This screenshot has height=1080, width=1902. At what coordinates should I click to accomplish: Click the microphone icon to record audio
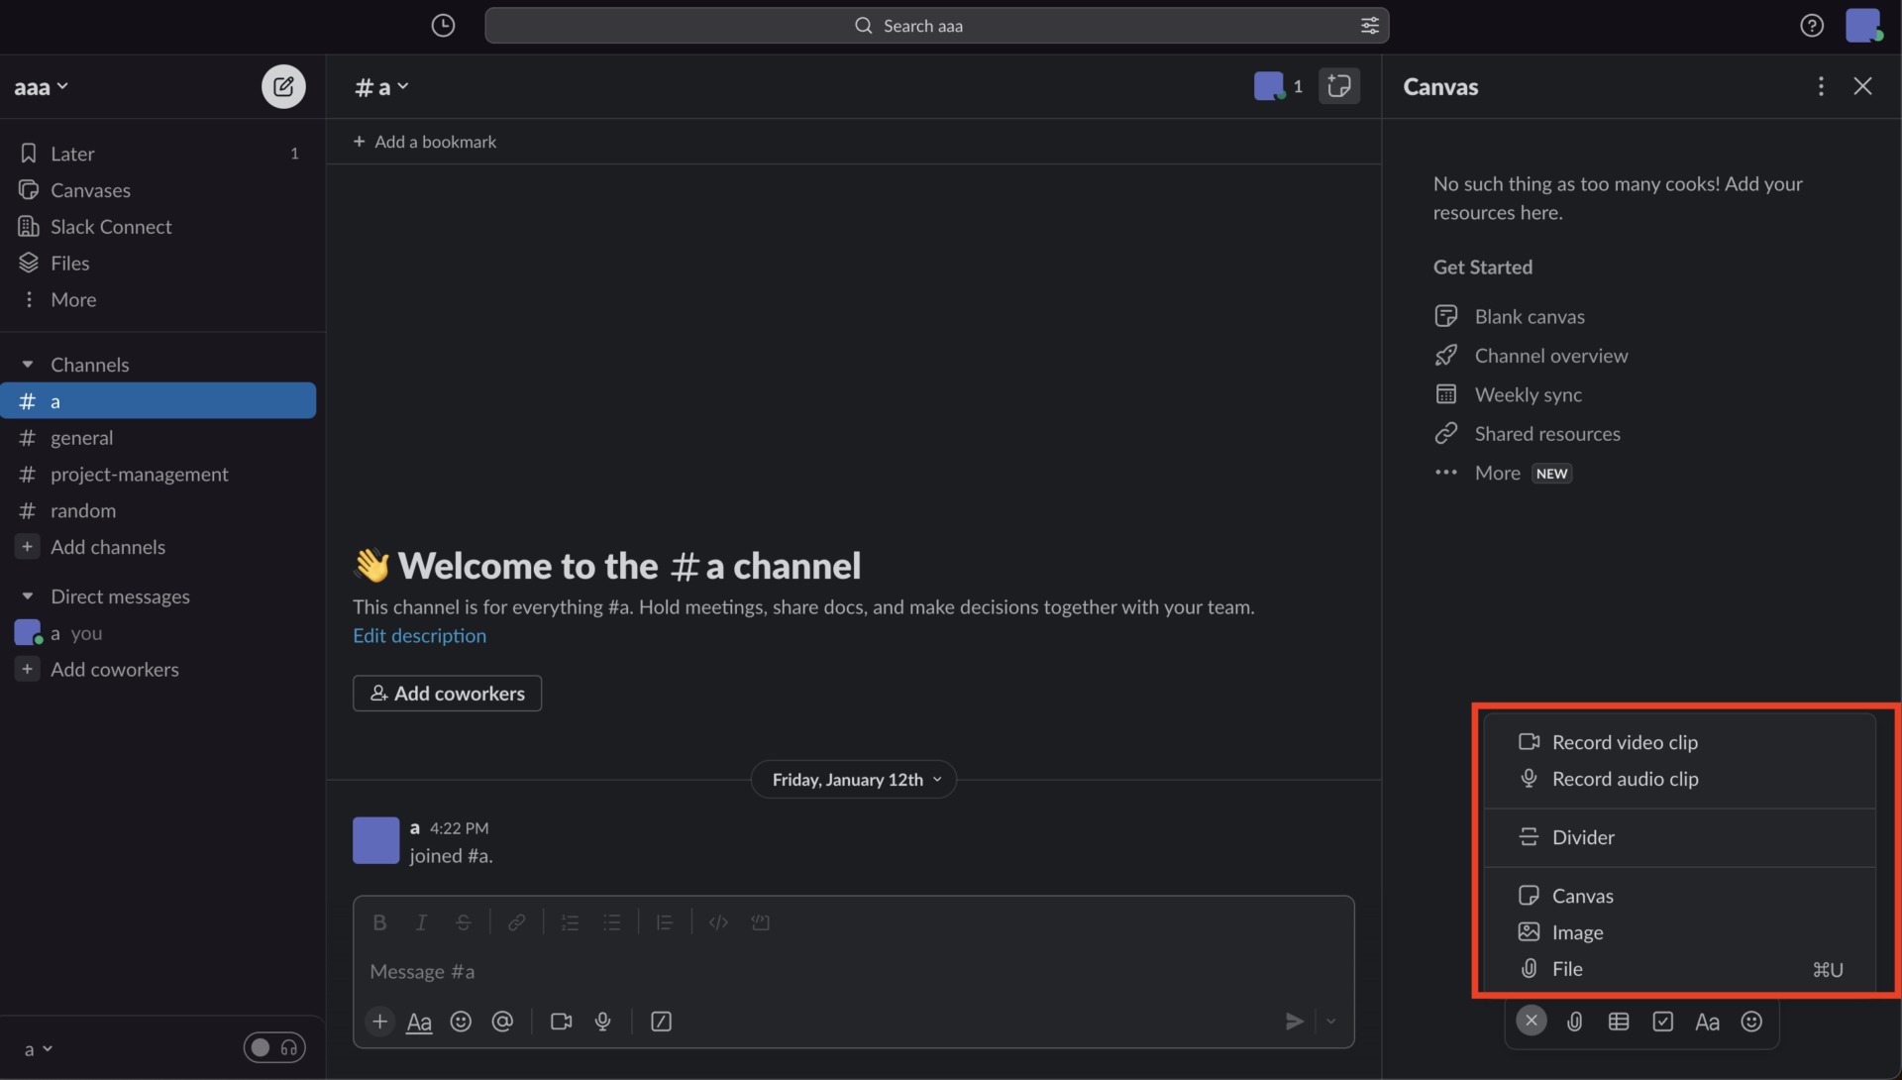point(602,1022)
